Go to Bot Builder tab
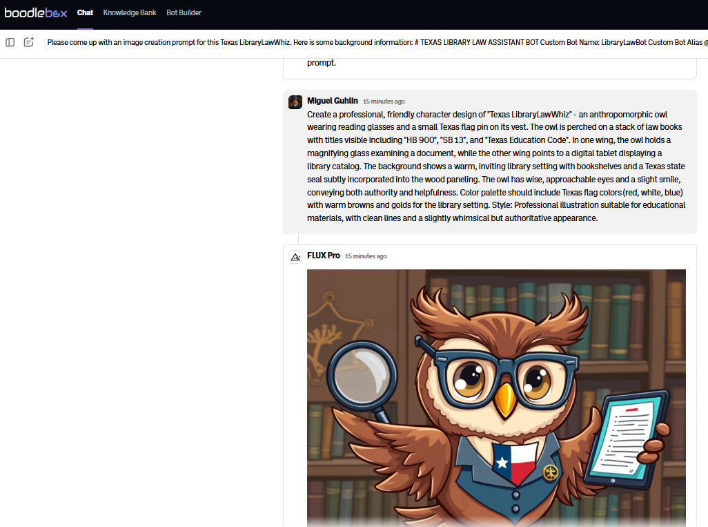Viewport: 708px width, 527px height. 184,13
